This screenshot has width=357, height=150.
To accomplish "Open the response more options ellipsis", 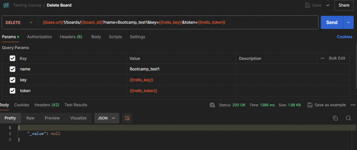I will 353,105.
